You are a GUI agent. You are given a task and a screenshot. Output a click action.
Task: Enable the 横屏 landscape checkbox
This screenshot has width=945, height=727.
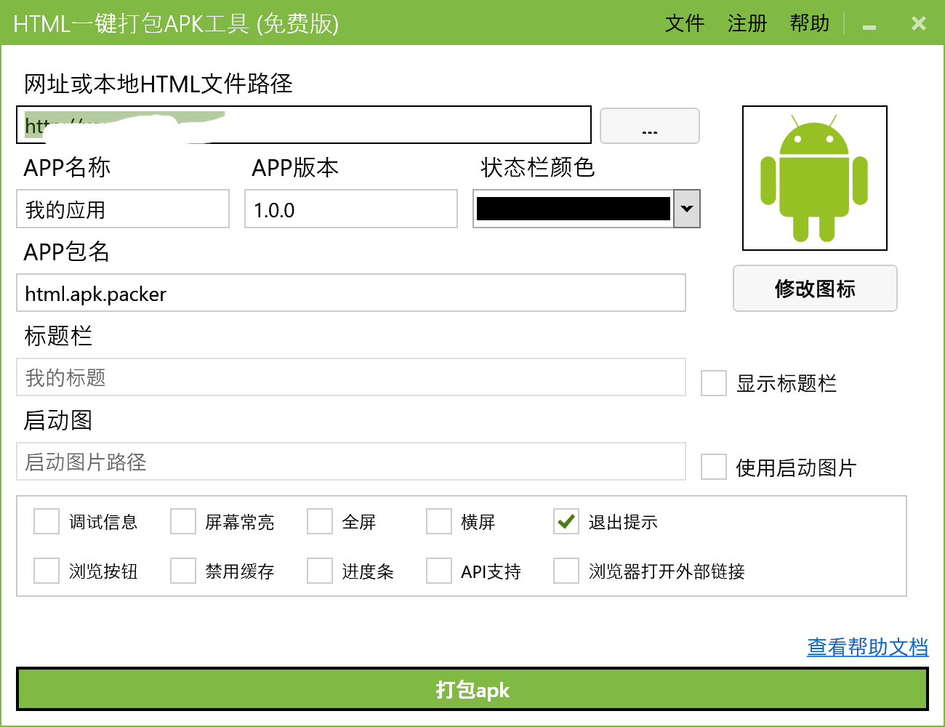(439, 521)
